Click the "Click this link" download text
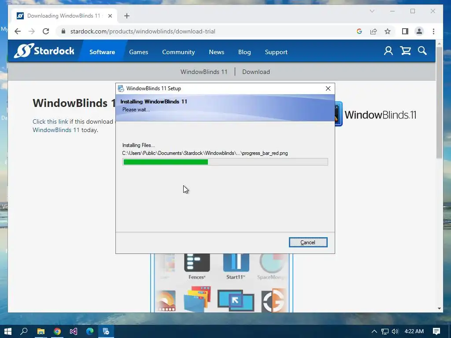This screenshot has height=338, width=451. pyautogui.click(x=50, y=121)
